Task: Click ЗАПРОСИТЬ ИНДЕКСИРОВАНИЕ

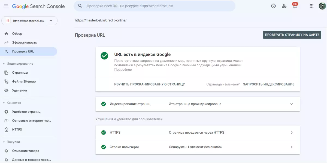Action: point(269,84)
